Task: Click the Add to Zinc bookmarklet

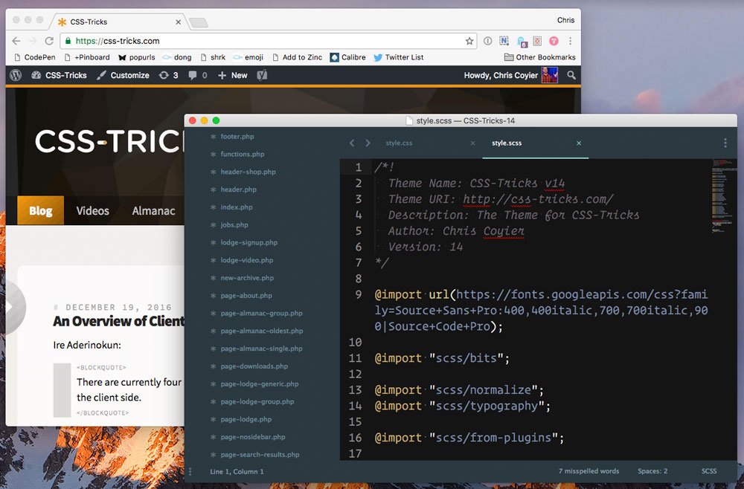Action: pyautogui.click(x=298, y=57)
